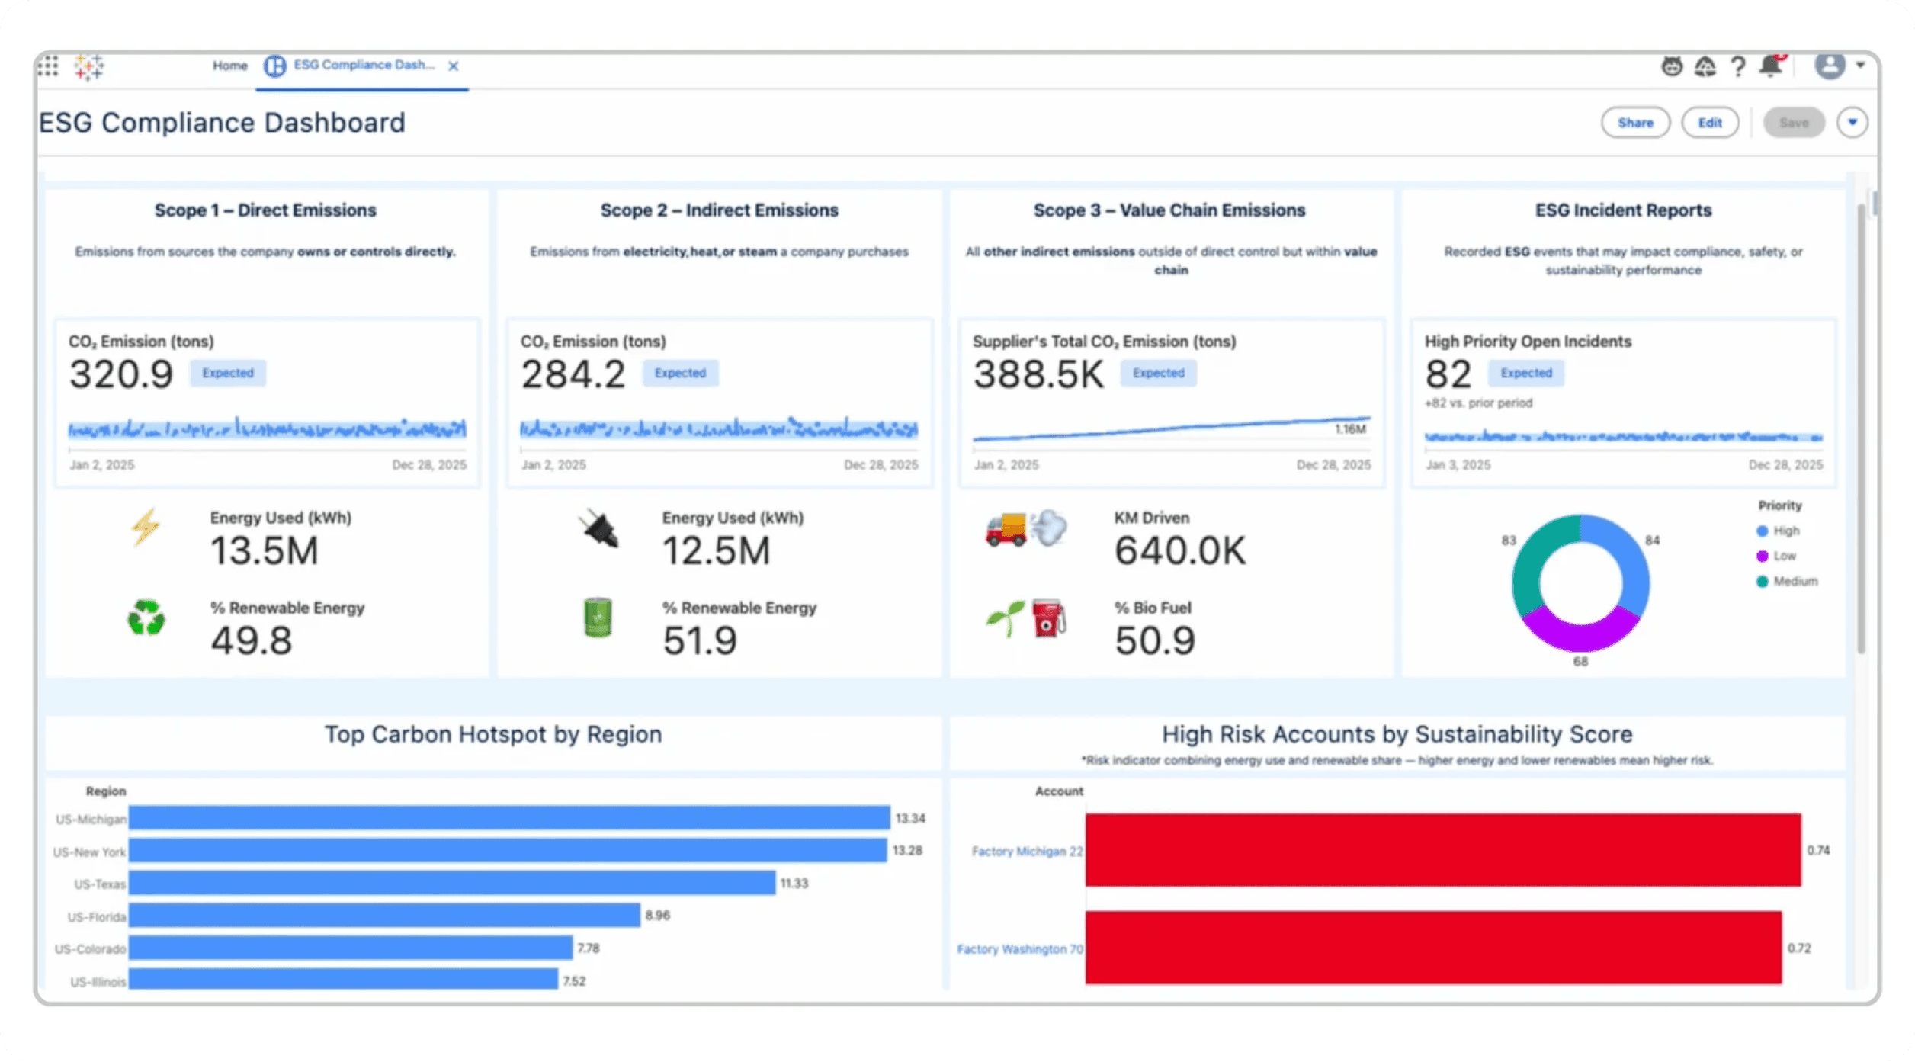The width and height of the screenshot is (1915, 1062).
Task: Click the user profile avatar
Action: (x=1830, y=66)
